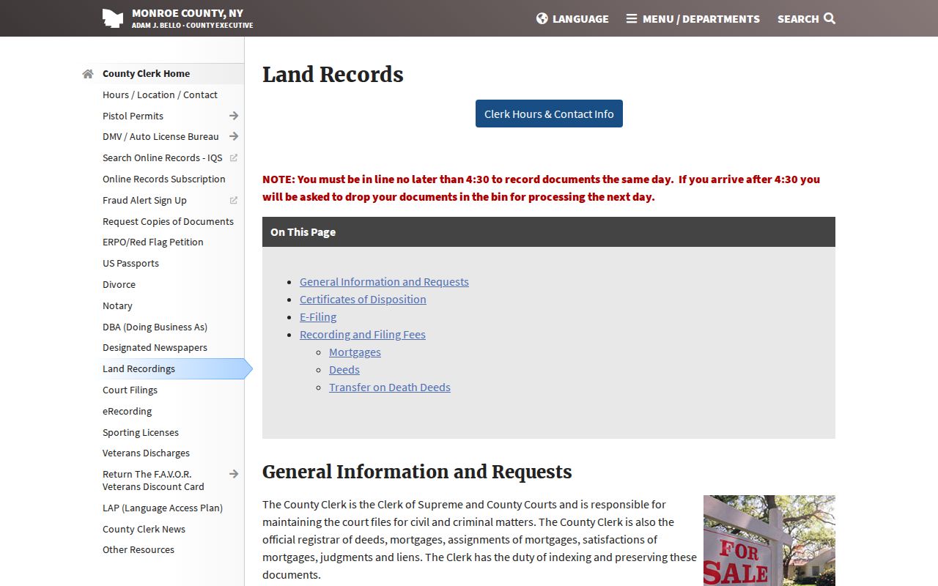This screenshot has height=586, width=938.
Task: Open eRecording page
Action: click(128, 411)
